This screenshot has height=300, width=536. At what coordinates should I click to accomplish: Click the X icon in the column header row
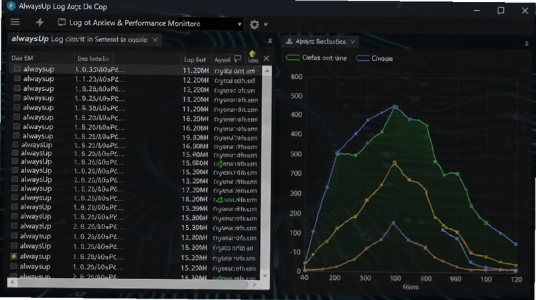click(266, 59)
